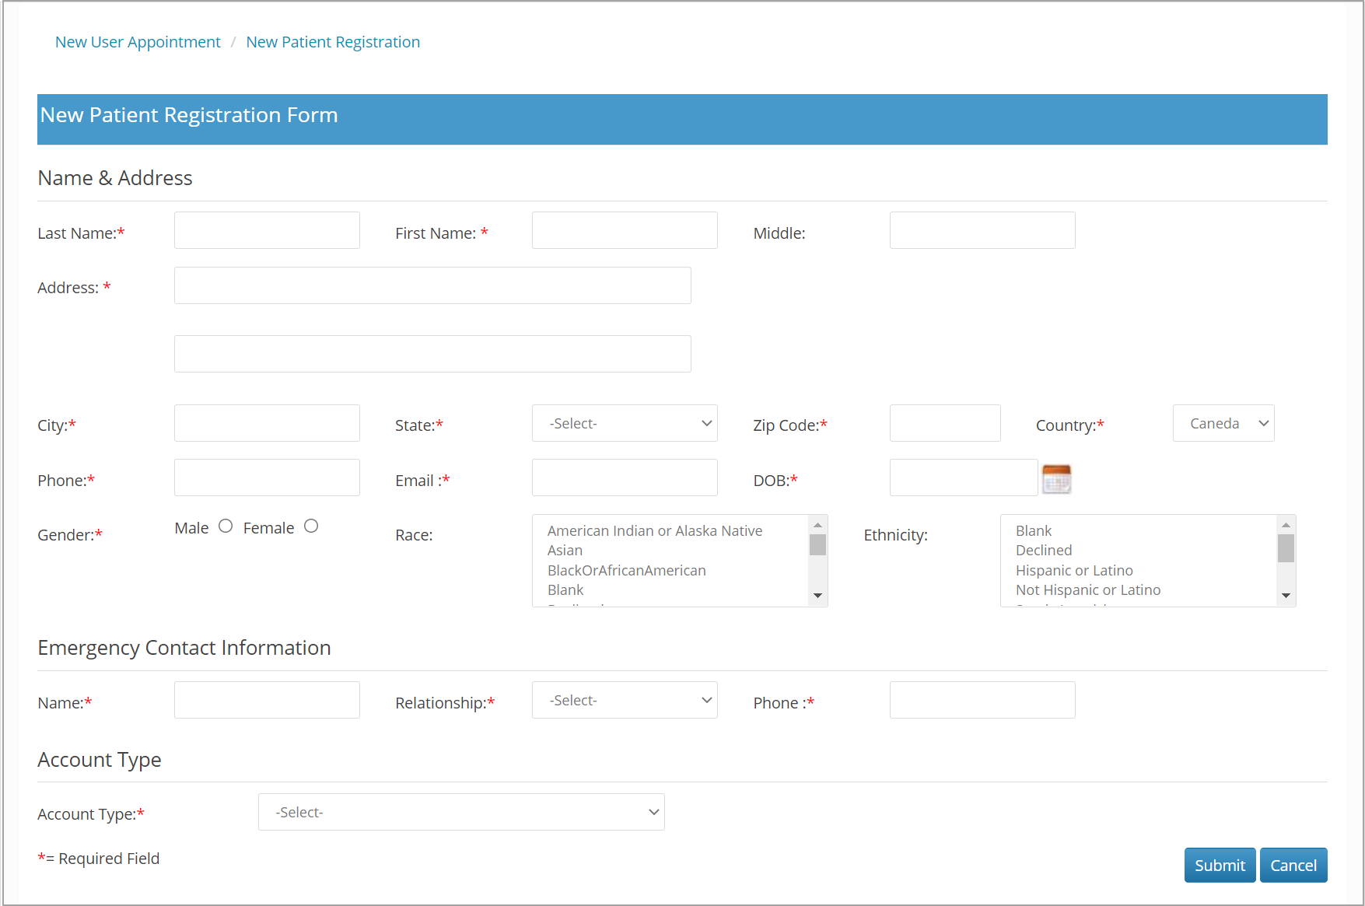
Task: Open the Account Type dropdown
Action: 461,812
